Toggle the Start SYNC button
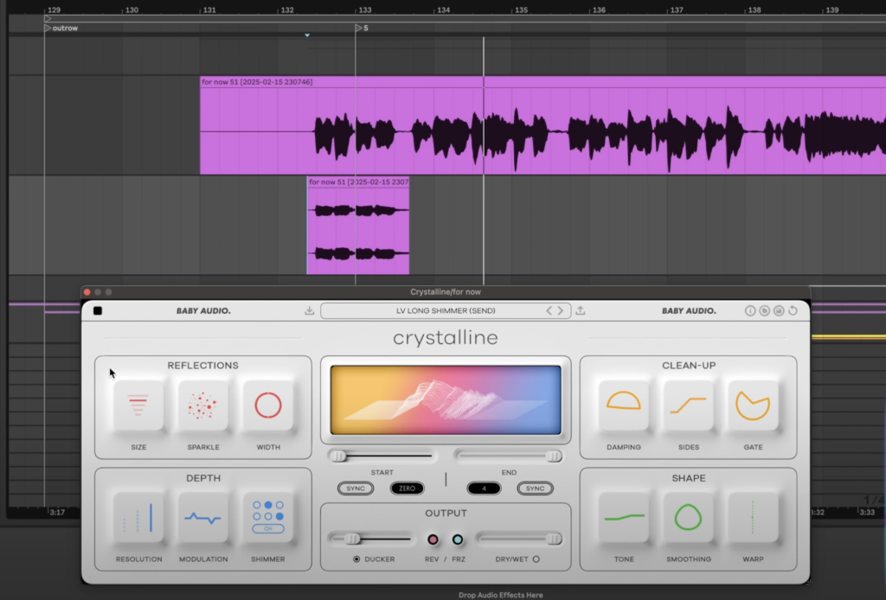The height and width of the screenshot is (600, 886). [x=356, y=488]
